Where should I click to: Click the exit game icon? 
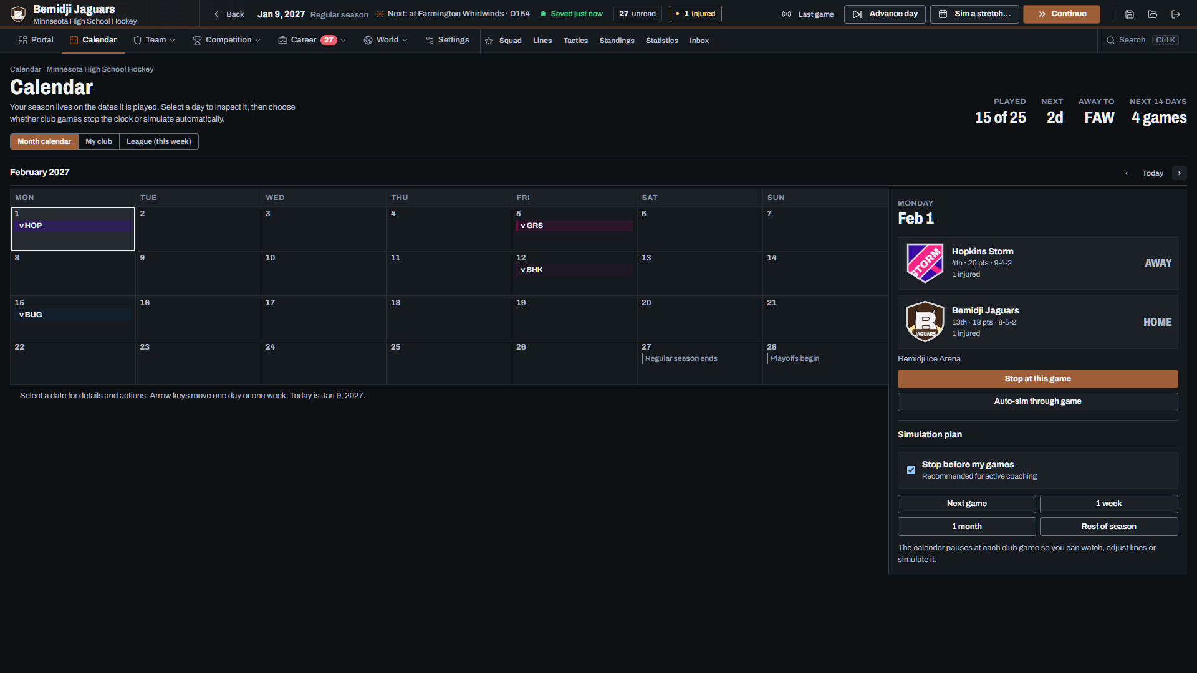click(x=1176, y=14)
